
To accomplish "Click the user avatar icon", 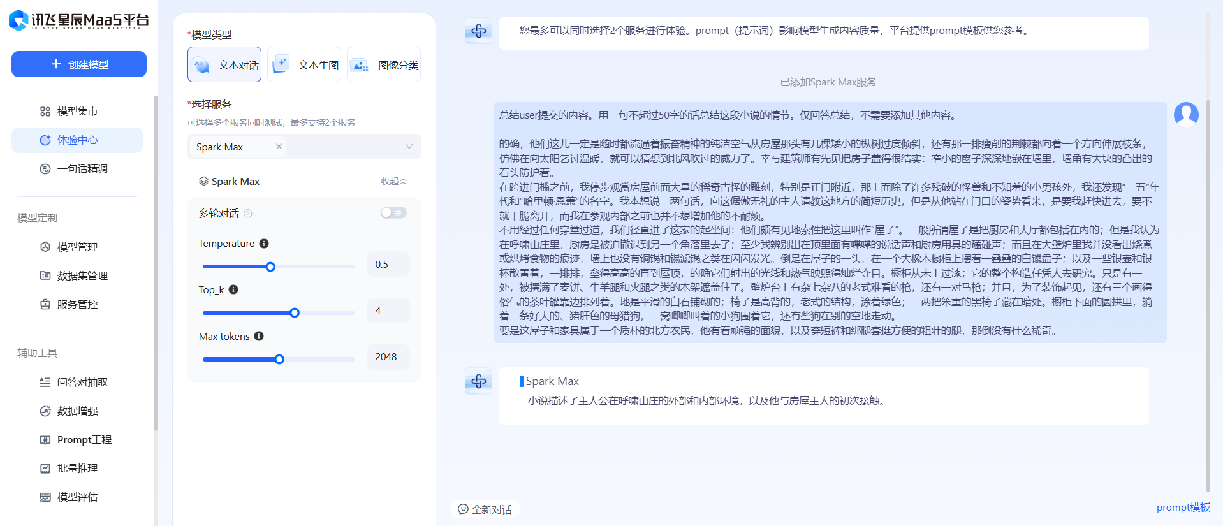I will (1186, 115).
